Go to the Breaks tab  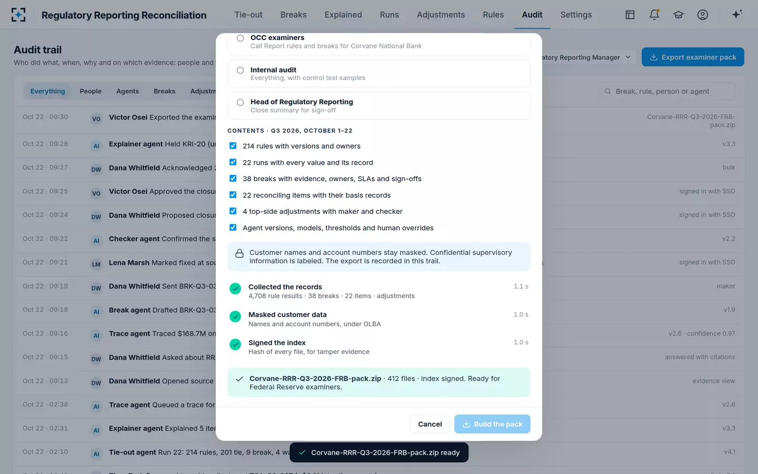[x=293, y=15]
